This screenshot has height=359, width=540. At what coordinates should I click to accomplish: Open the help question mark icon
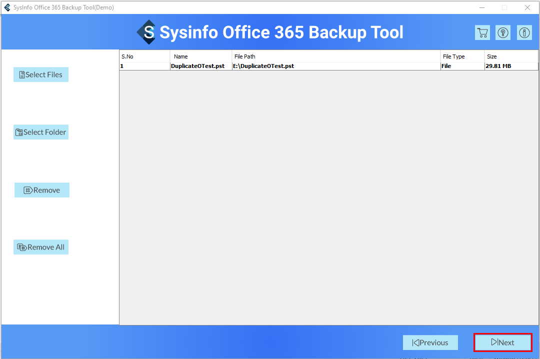[x=503, y=32]
